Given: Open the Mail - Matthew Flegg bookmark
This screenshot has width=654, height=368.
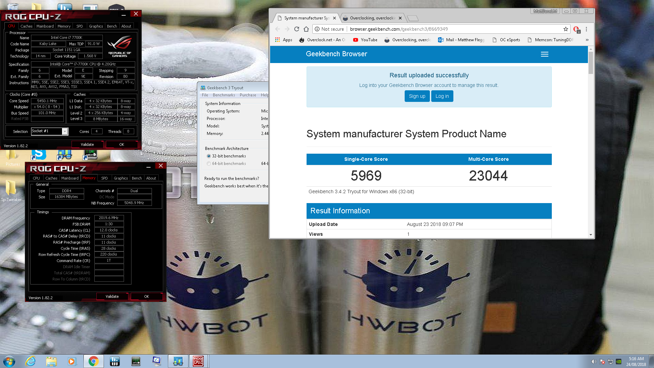Looking at the screenshot, I should [x=462, y=40].
